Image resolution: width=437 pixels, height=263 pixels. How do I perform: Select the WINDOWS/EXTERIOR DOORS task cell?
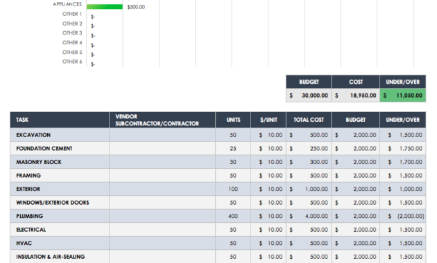click(60, 202)
